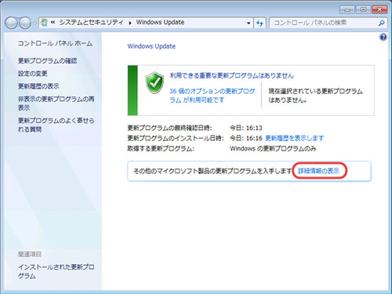
Task: Click the forward navigation arrow button
Action: (x=25, y=23)
